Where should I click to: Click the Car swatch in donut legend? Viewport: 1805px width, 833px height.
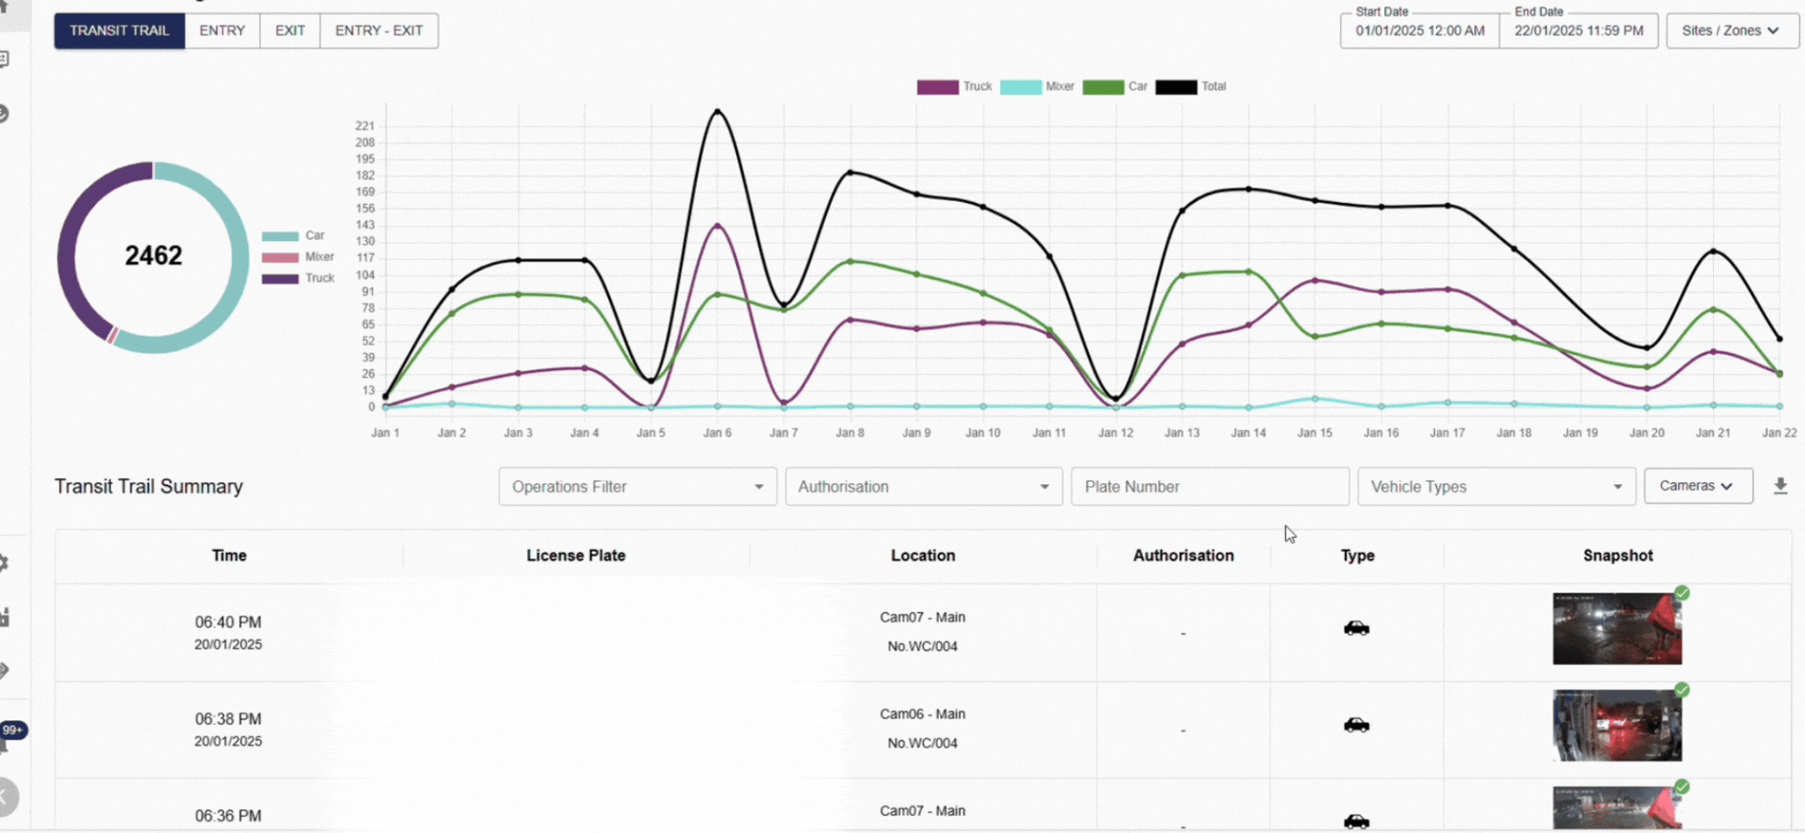coord(280,236)
